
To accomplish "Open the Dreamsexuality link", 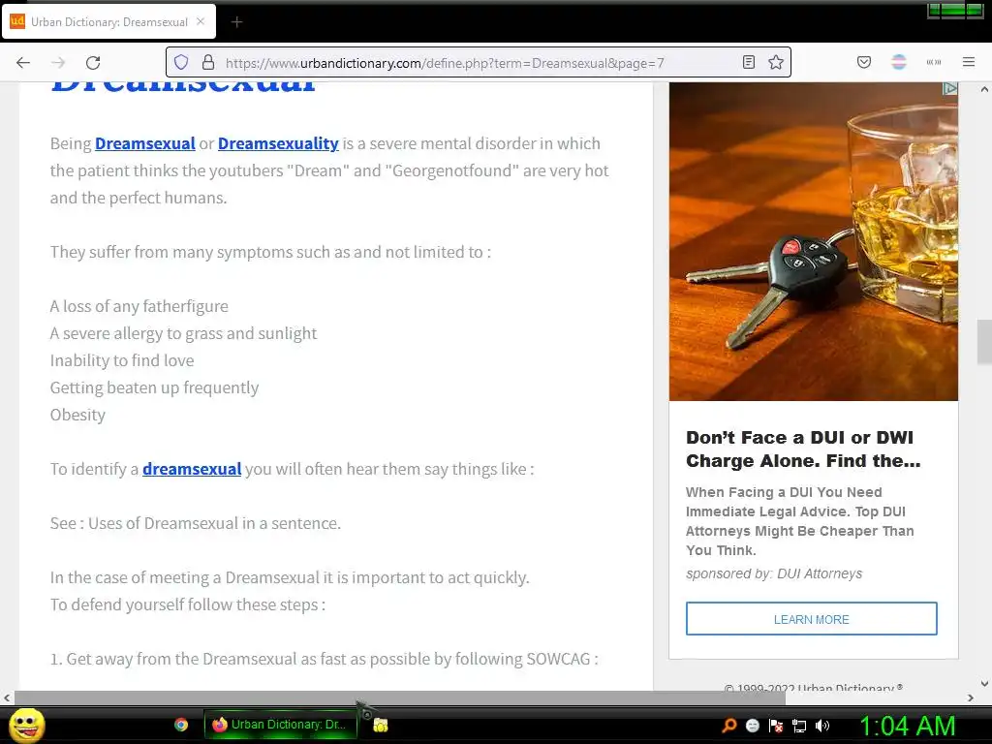I will [278, 143].
